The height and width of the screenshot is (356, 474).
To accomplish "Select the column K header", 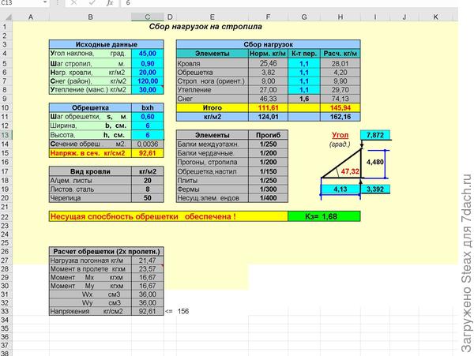I will 435,16.
